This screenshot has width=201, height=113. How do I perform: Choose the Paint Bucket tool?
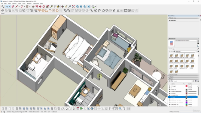pos(58,7)
